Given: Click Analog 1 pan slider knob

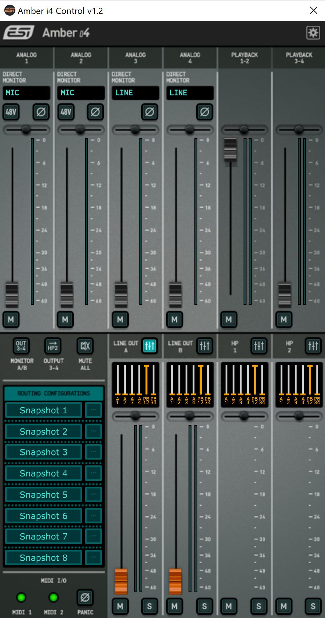Looking at the screenshot, I should pos(26,129).
